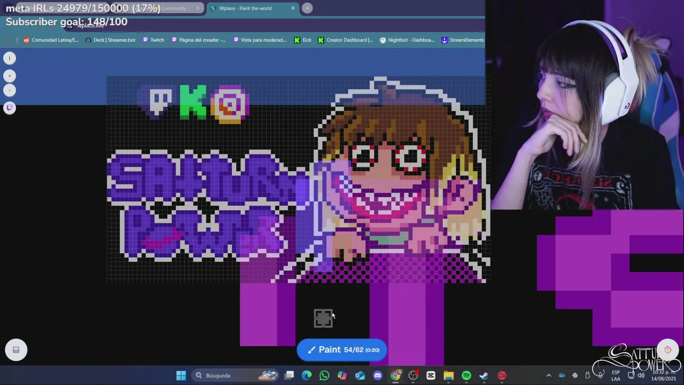Open CapCut from the taskbar
The height and width of the screenshot is (385, 684).
431,375
